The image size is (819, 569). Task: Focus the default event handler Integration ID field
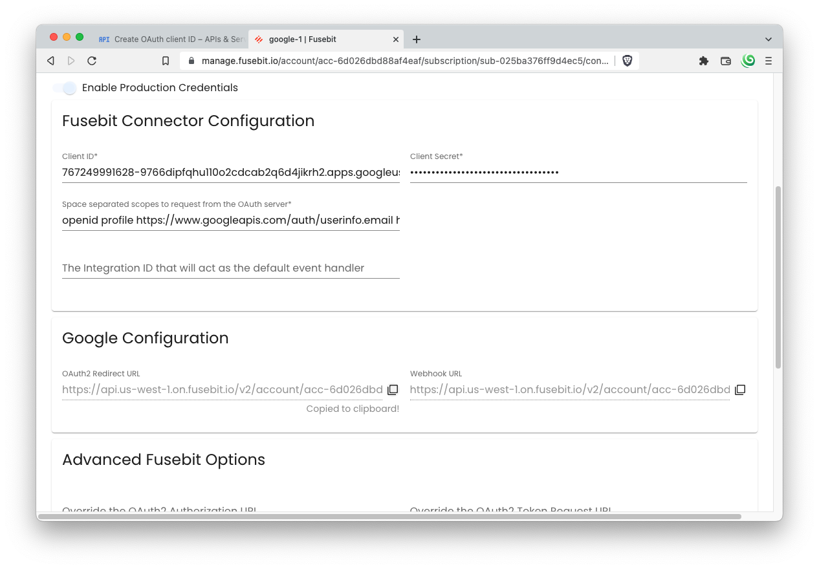coord(231,268)
